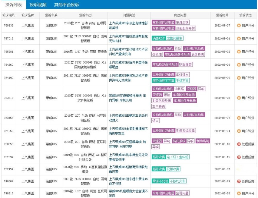
Task: Click the 吃胎偏磨 problem tag
Action: (x=185, y=64)
